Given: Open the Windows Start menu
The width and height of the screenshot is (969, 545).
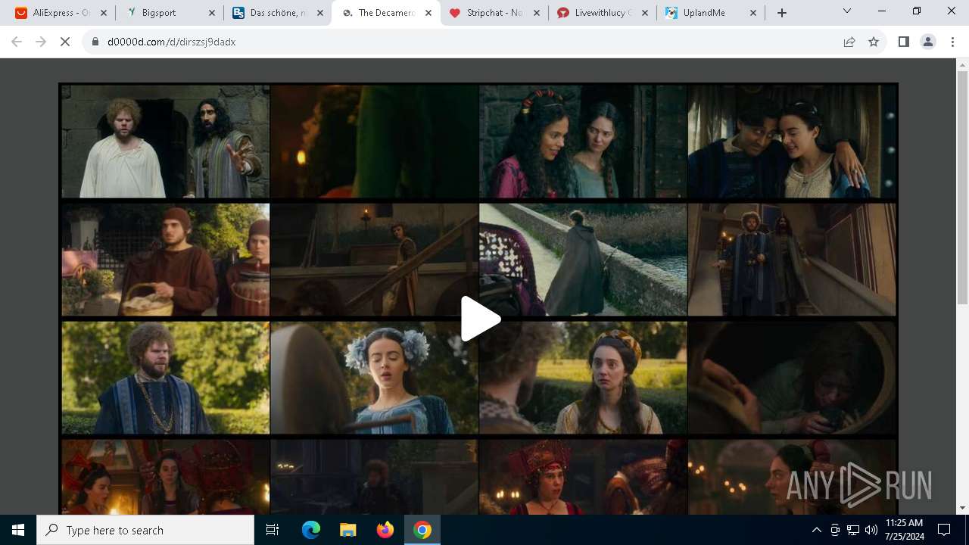Looking at the screenshot, I should (18, 530).
